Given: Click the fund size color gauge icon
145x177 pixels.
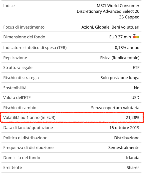Looking at the screenshot, I should tap(136, 37).
